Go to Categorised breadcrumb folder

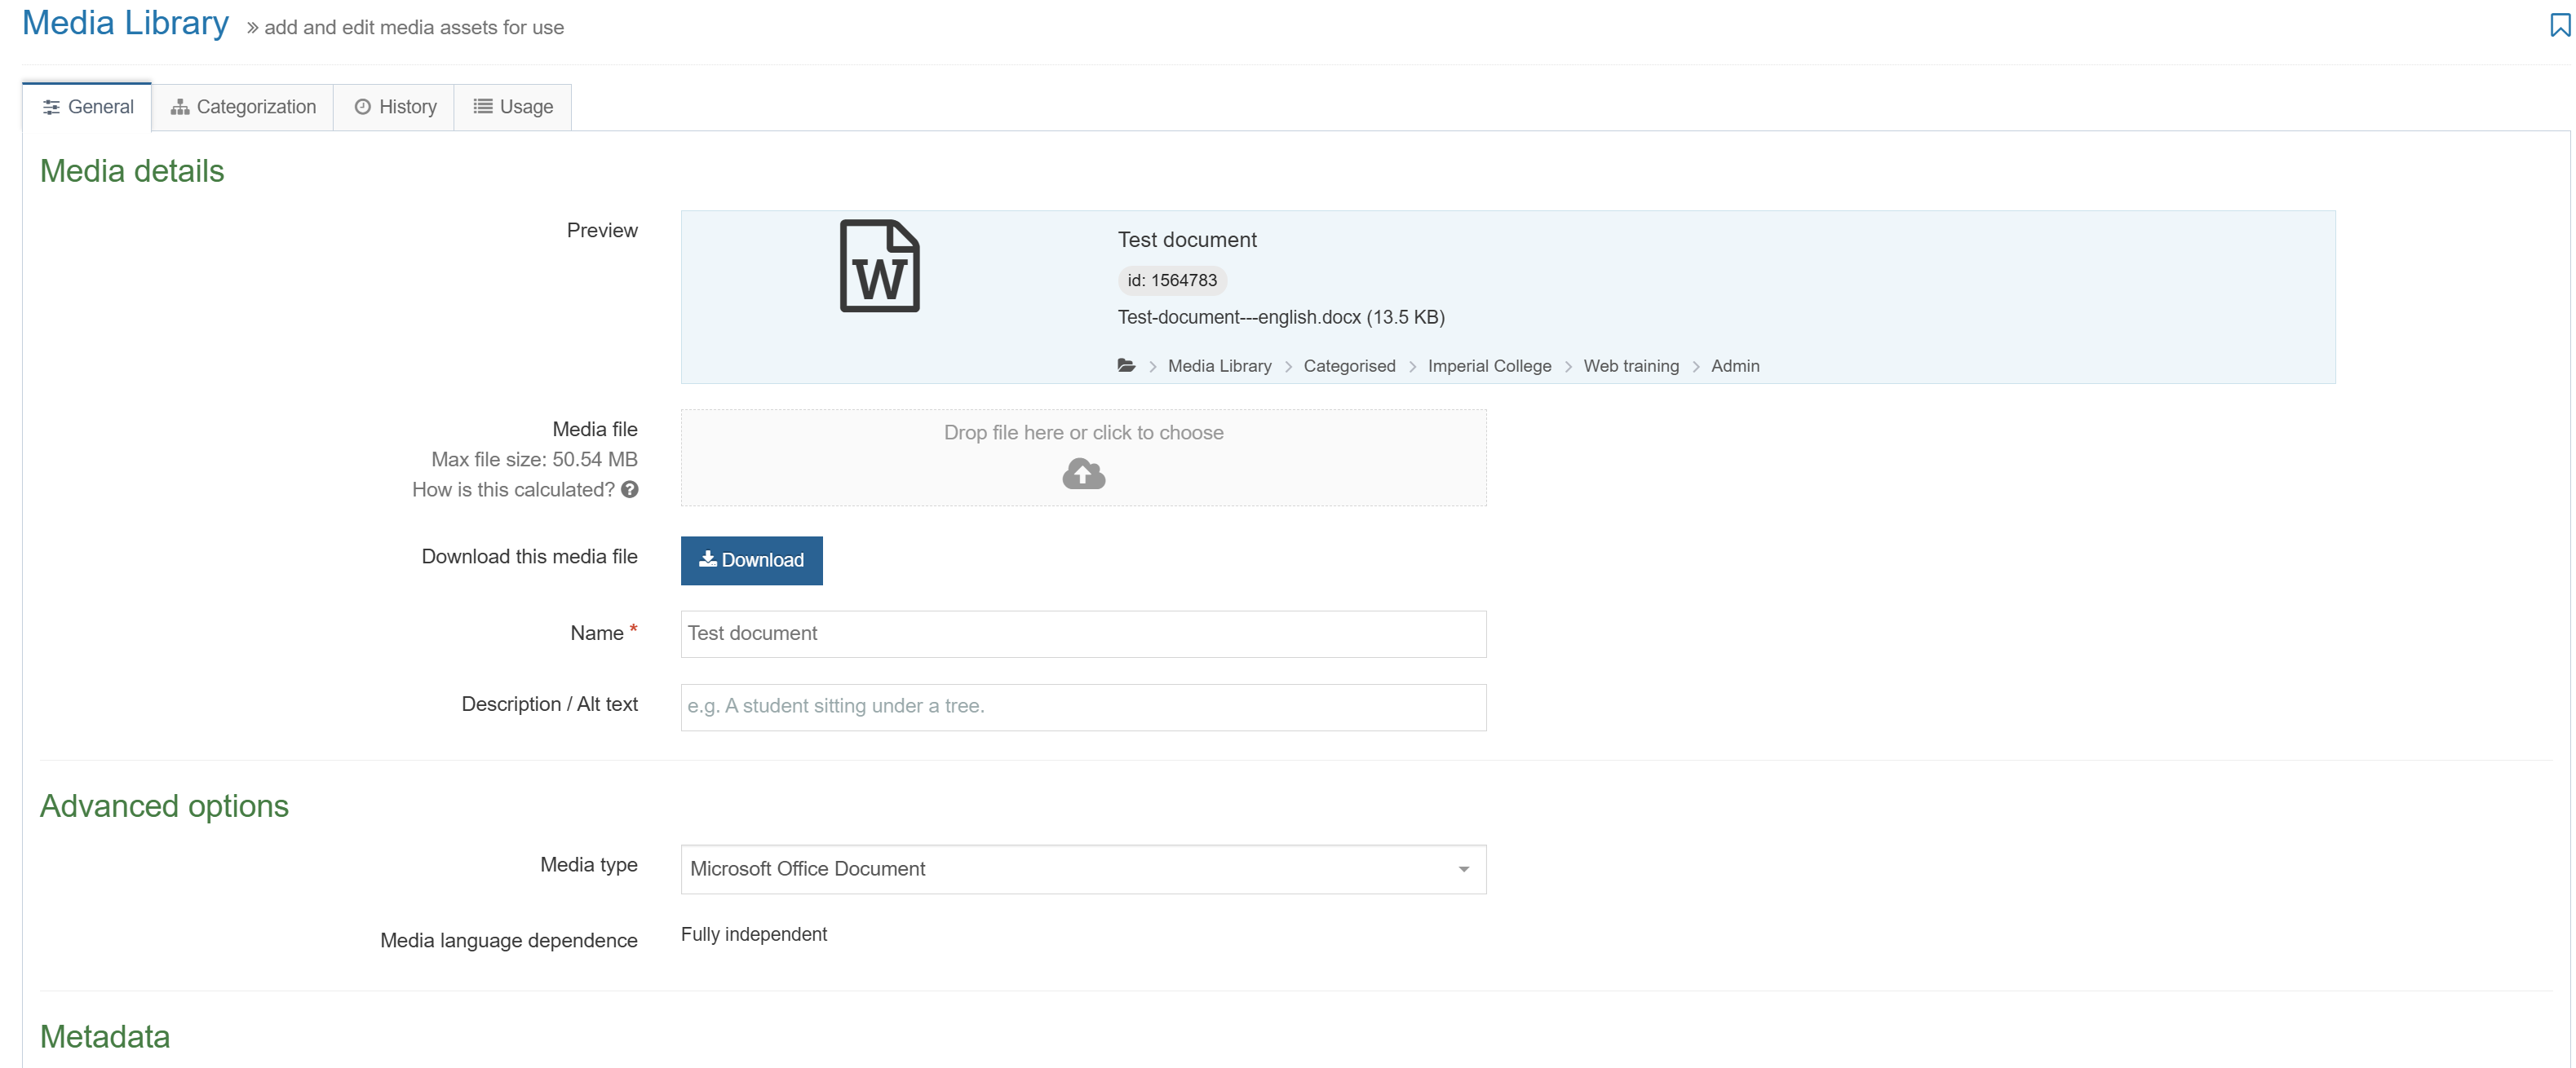(1349, 366)
